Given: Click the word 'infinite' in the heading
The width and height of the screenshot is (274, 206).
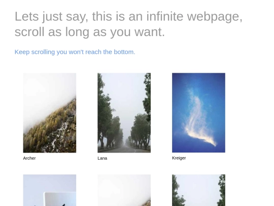Looking at the screenshot, I should (x=165, y=16).
